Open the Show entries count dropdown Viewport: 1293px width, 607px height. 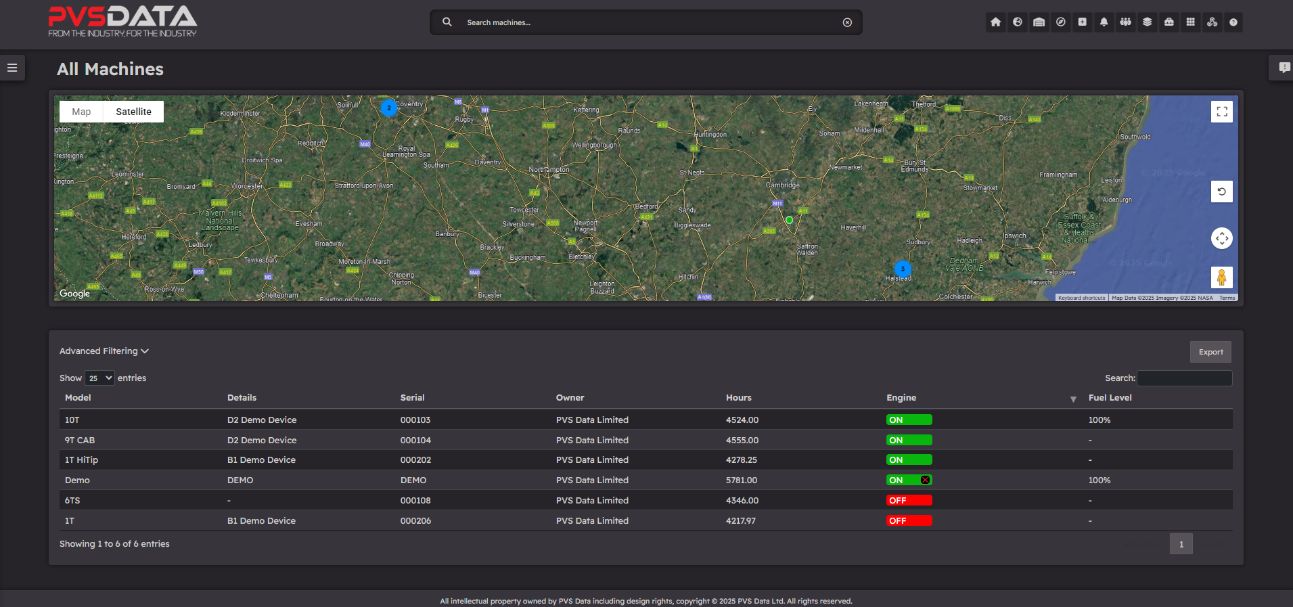[99, 378]
